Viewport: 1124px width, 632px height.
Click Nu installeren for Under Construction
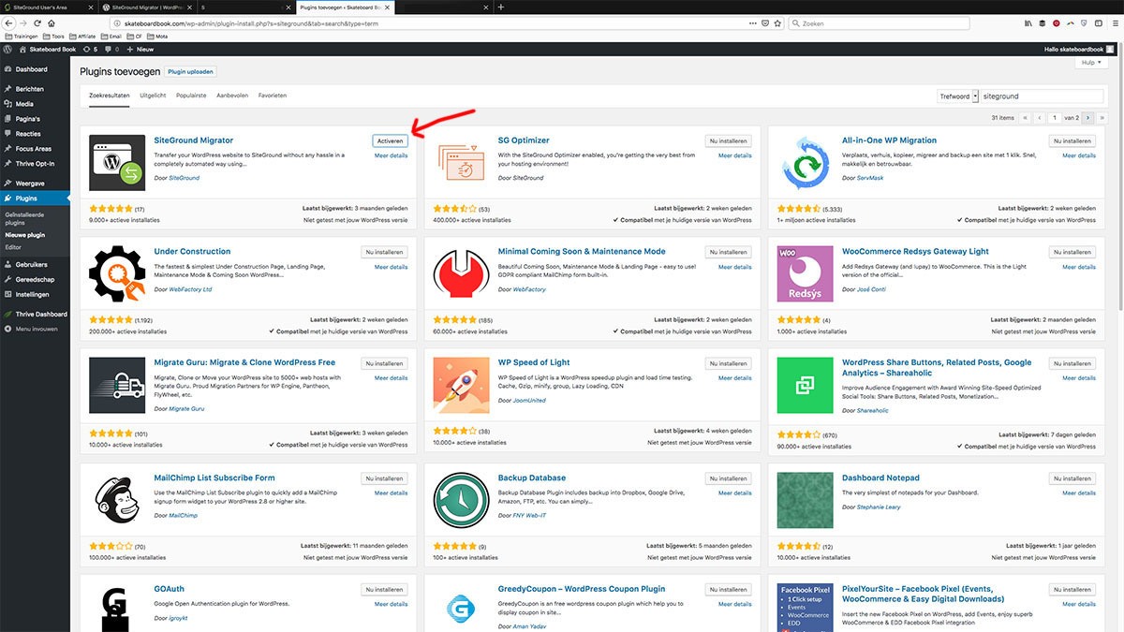[385, 252]
